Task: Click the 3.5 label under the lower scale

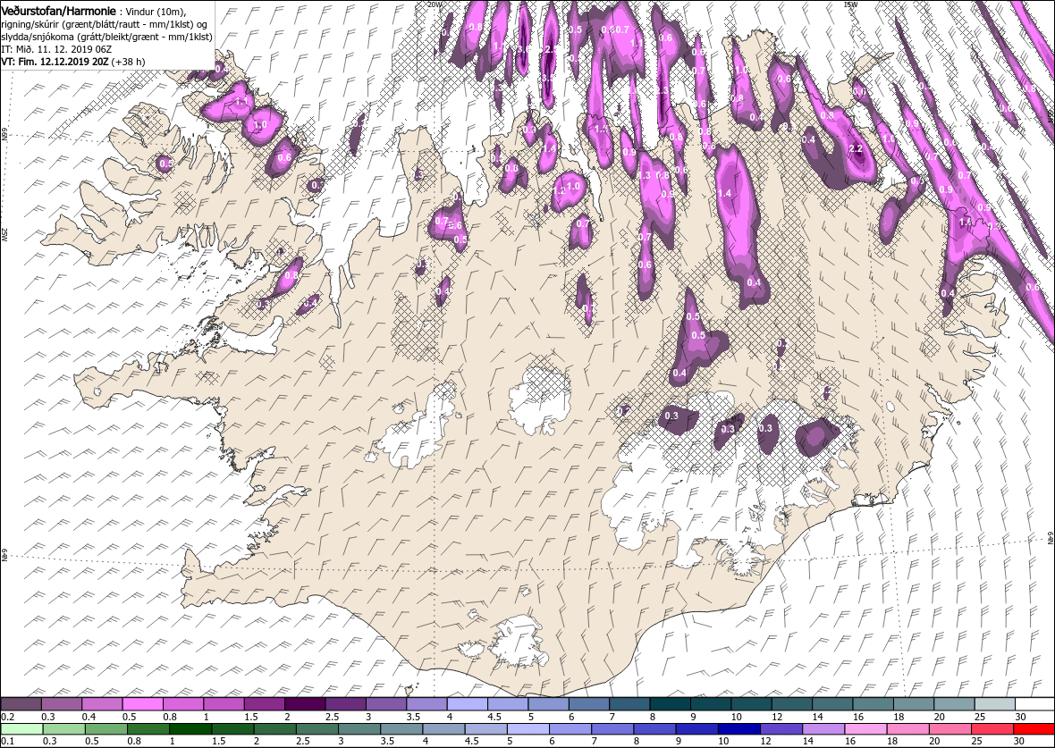Action: click(x=387, y=742)
